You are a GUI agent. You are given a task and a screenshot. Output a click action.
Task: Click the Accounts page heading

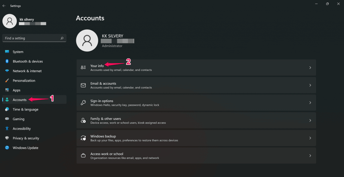pos(90,18)
